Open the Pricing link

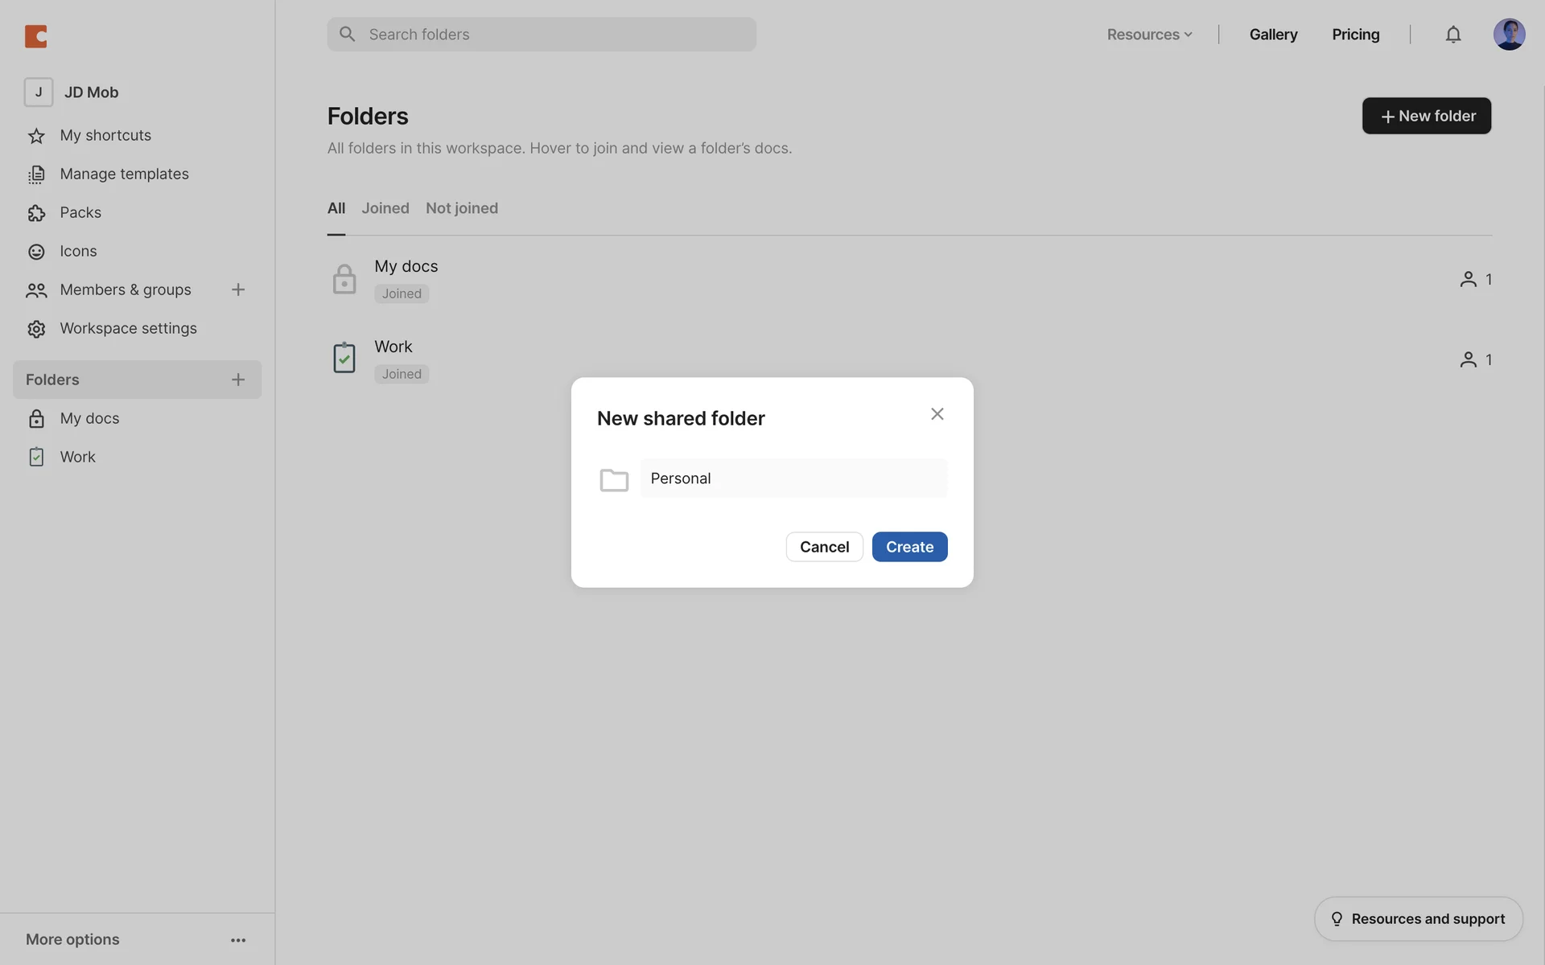tap(1355, 35)
